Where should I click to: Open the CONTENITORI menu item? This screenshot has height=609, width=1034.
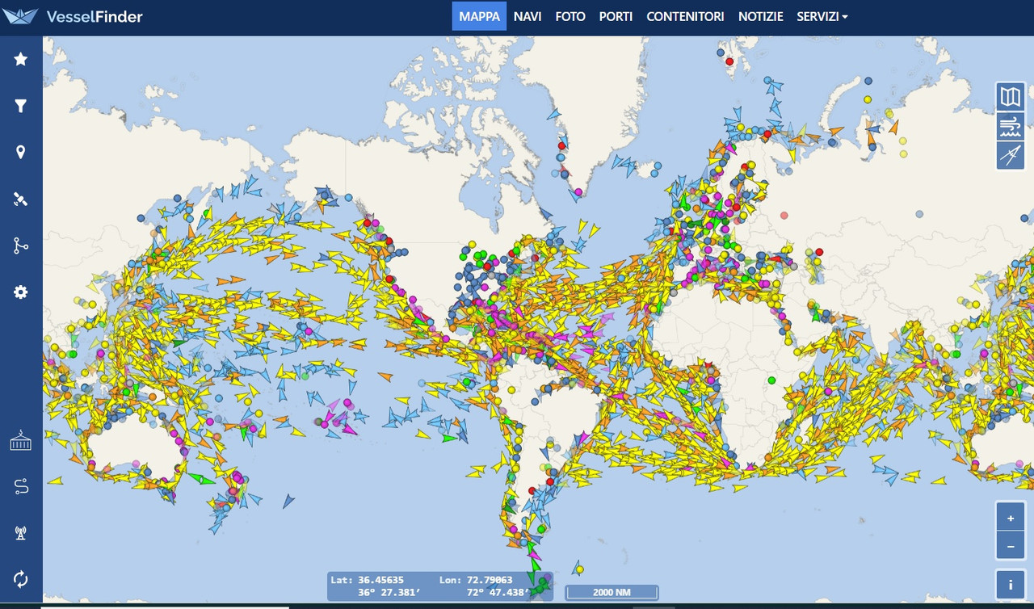(685, 16)
